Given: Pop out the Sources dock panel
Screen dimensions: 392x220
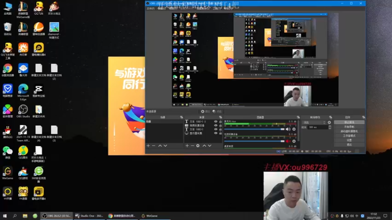Looking at the screenshot, I should pyautogui.click(x=220, y=117).
